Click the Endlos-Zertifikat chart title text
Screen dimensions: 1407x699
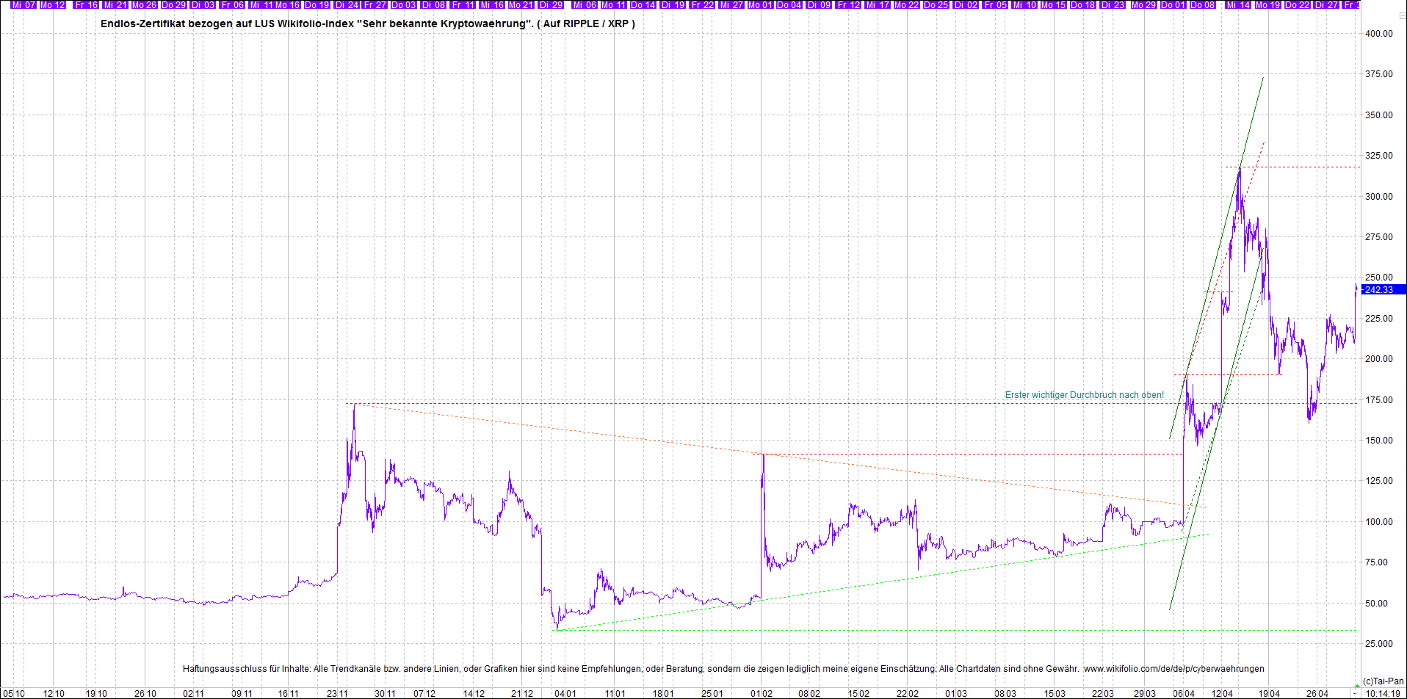367,23
